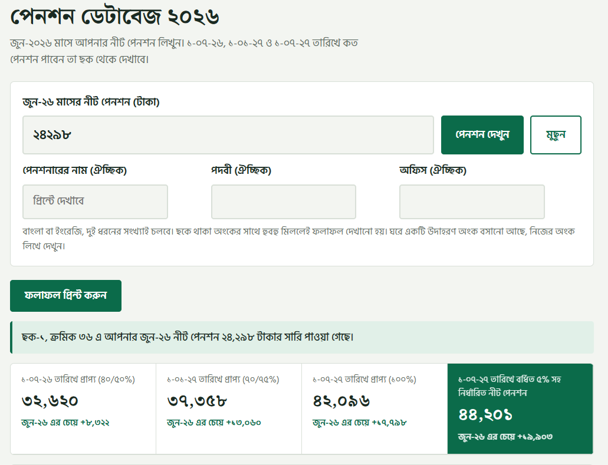Screen dimensions: 608x465
Task: Click the বাংলা বা ইংরেজি help hint text
Action: point(298,238)
